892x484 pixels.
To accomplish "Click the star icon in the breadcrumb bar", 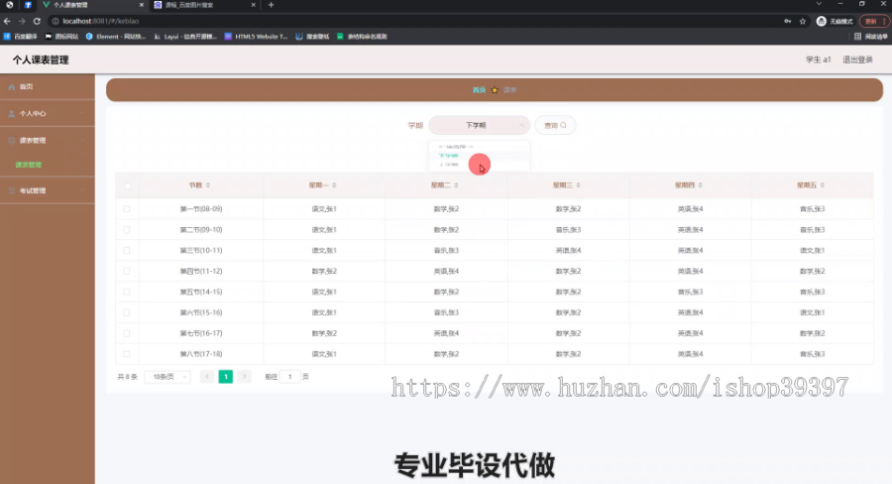I will click(x=495, y=90).
